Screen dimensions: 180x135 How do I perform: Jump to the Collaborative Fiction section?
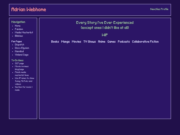pyautogui.click(x=145, y=42)
